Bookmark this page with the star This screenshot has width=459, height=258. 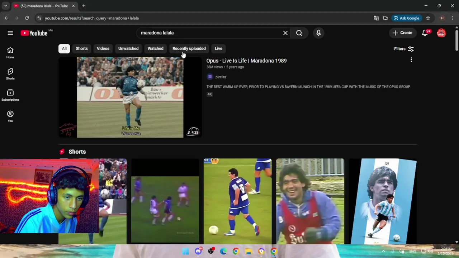(x=428, y=18)
